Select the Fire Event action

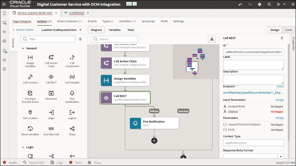point(51,95)
